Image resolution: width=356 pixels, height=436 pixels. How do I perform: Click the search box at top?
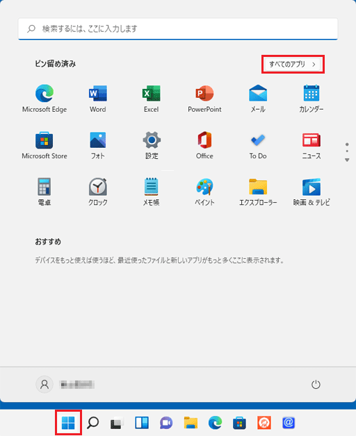click(x=178, y=28)
